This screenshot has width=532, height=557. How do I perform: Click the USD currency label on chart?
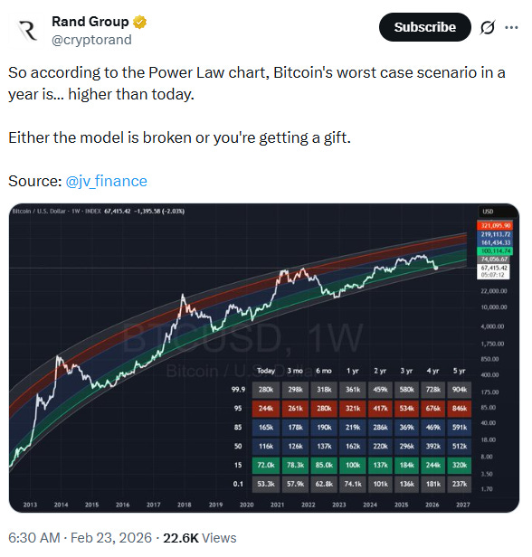point(488,212)
